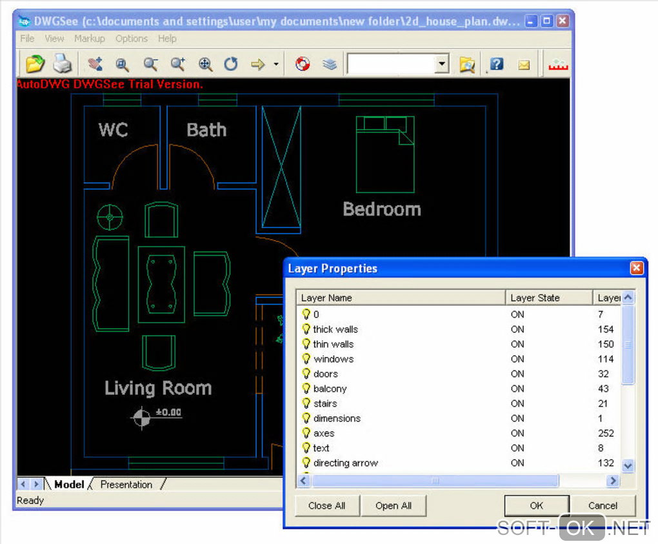658x544 pixels.
Task: Open dropdown arrow beside yellow arrow
Action: (275, 65)
